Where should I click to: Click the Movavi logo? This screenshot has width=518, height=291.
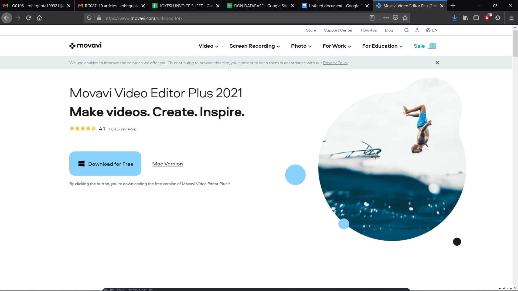(85, 45)
